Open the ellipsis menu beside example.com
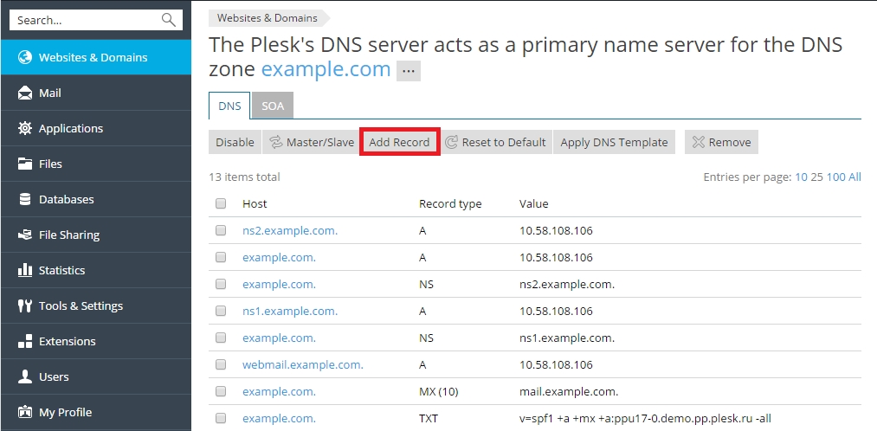 409,72
